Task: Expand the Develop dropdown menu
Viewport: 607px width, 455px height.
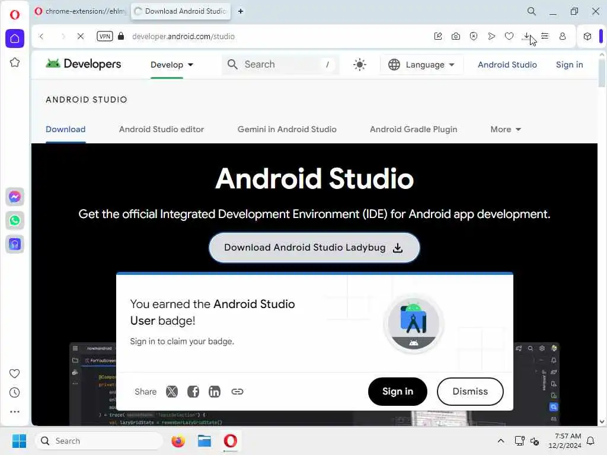Action: tap(172, 65)
